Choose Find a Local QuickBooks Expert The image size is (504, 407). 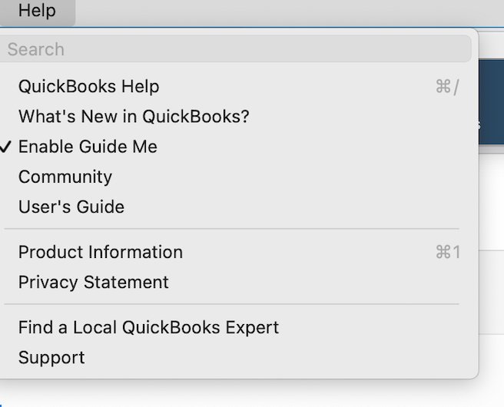pos(148,327)
